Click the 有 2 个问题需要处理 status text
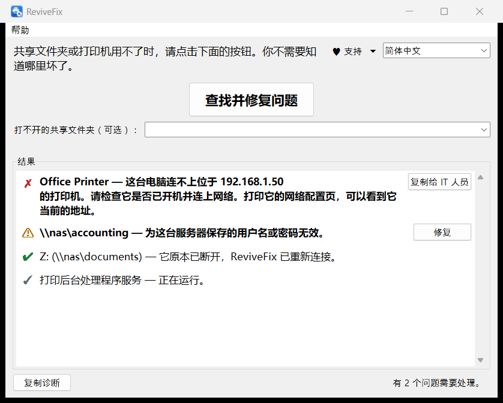This screenshot has width=503, height=403. [x=438, y=383]
